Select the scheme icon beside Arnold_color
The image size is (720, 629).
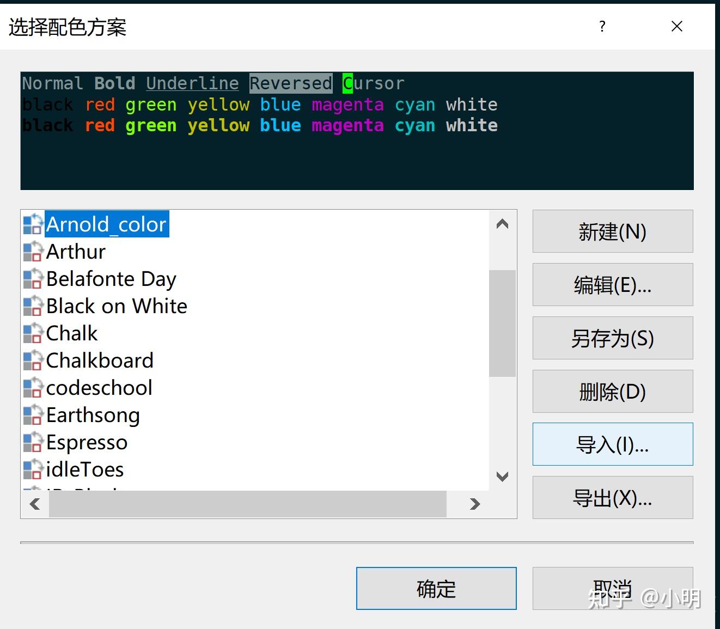click(32, 224)
